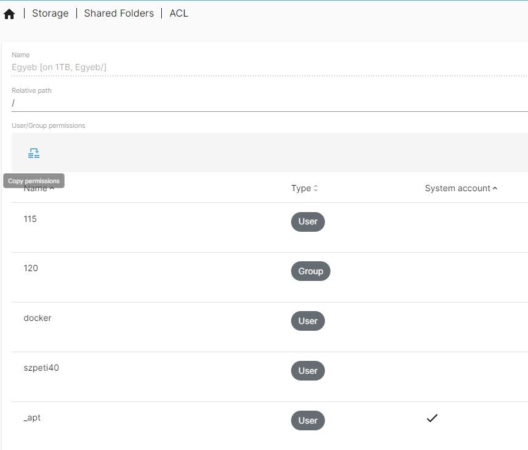
Task: Click the Group badge for 120
Action: pos(310,271)
